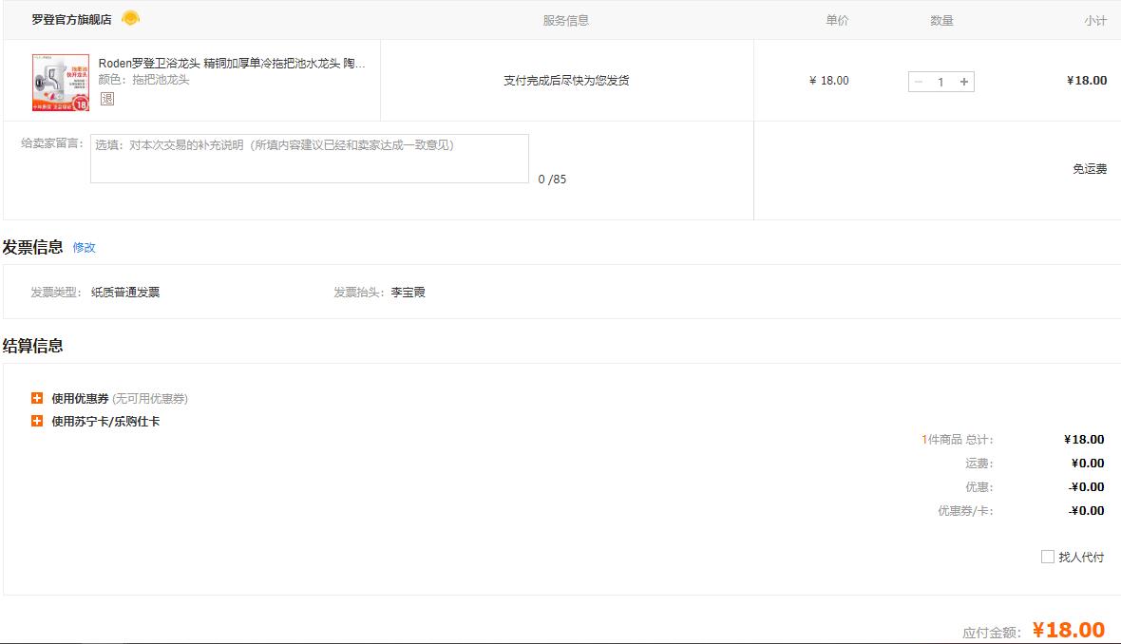Click the 运费 ¥0.00 amount
This screenshot has height=644, width=1121.
pyautogui.click(x=1088, y=464)
